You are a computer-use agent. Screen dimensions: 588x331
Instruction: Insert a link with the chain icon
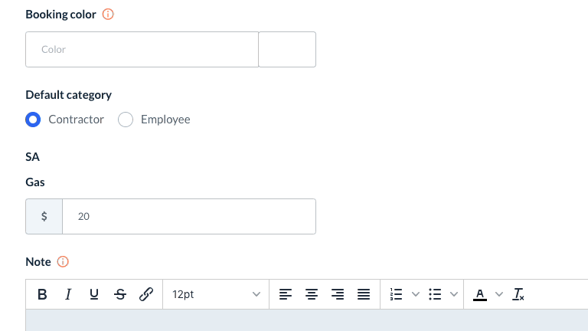pos(146,294)
